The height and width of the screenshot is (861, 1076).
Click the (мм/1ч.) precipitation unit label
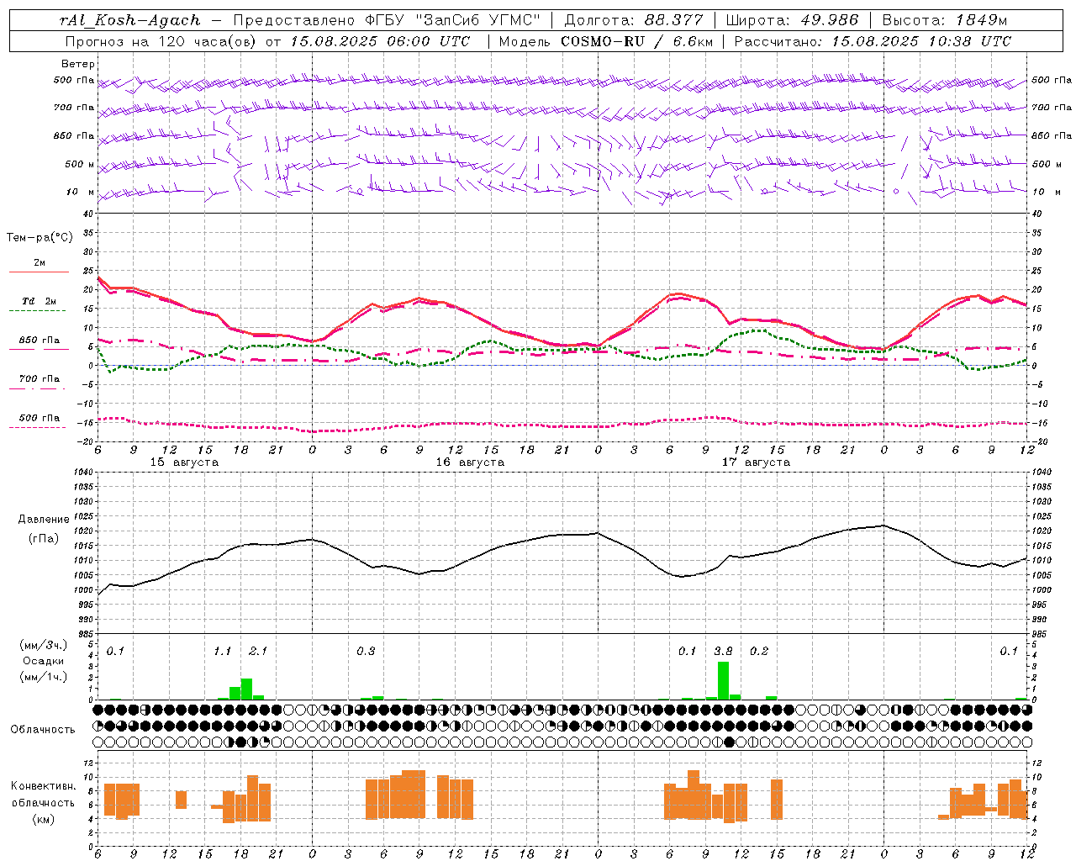pyautogui.click(x=44, y=677)
